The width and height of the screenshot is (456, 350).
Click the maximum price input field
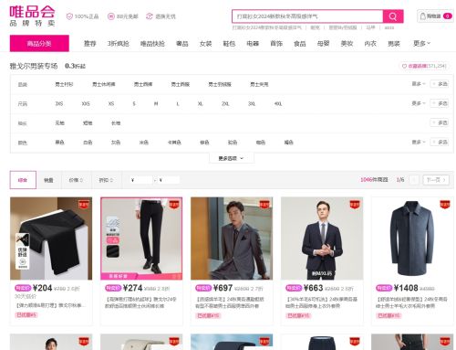point(169,180)
